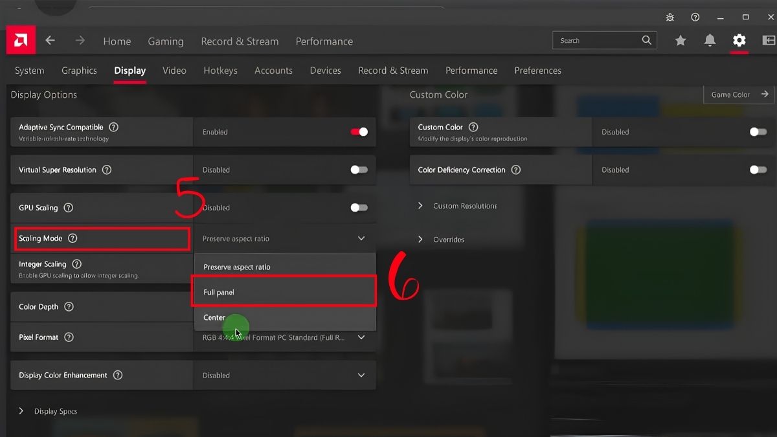Click the help question mark icon

[x=695, y=17]
